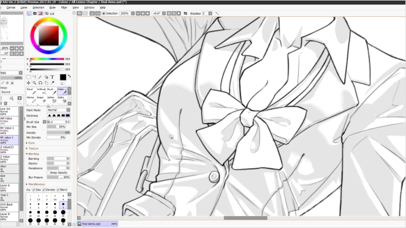The height and width of the screenshot is (228, 406).
Task: Delete the selected layer with trash icon
Action: (x=6, y=103)
